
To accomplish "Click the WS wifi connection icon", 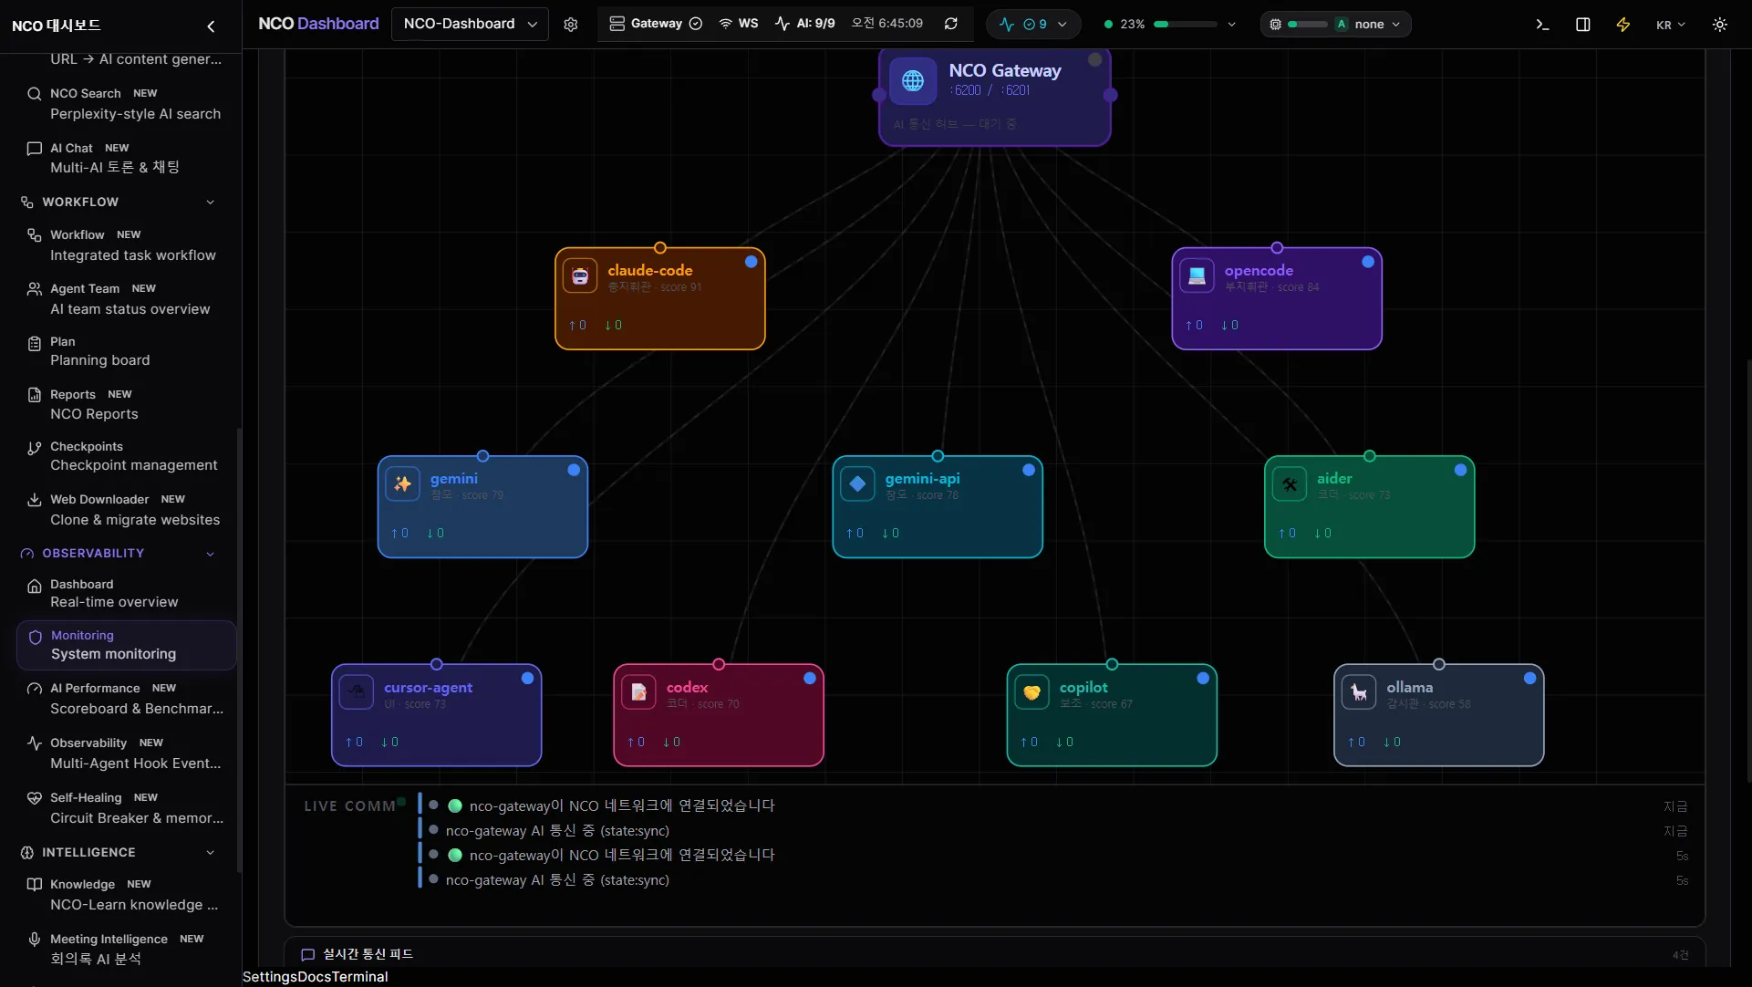I will (726, 24).
